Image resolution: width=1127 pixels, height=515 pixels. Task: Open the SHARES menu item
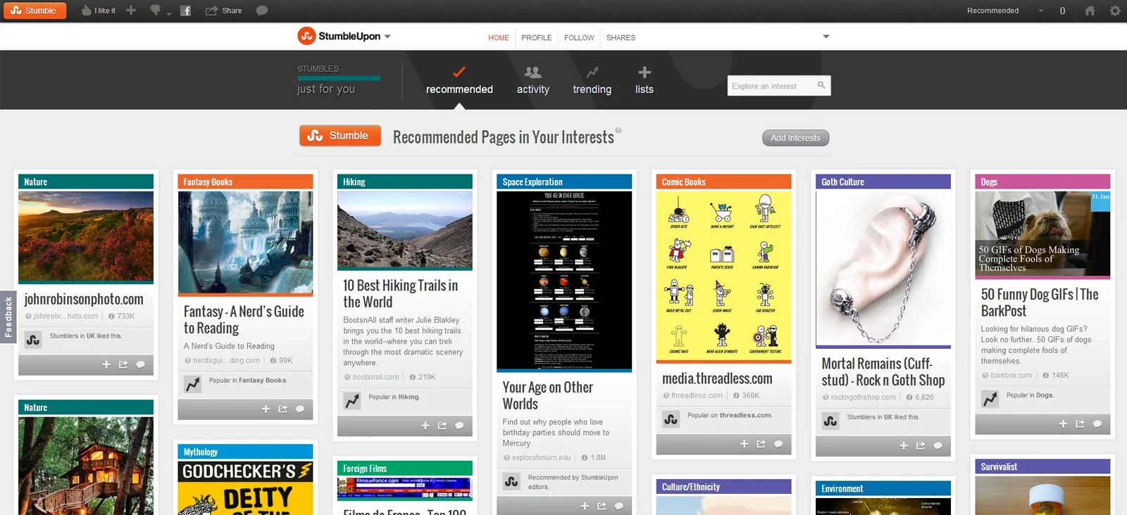click(621, 38)
